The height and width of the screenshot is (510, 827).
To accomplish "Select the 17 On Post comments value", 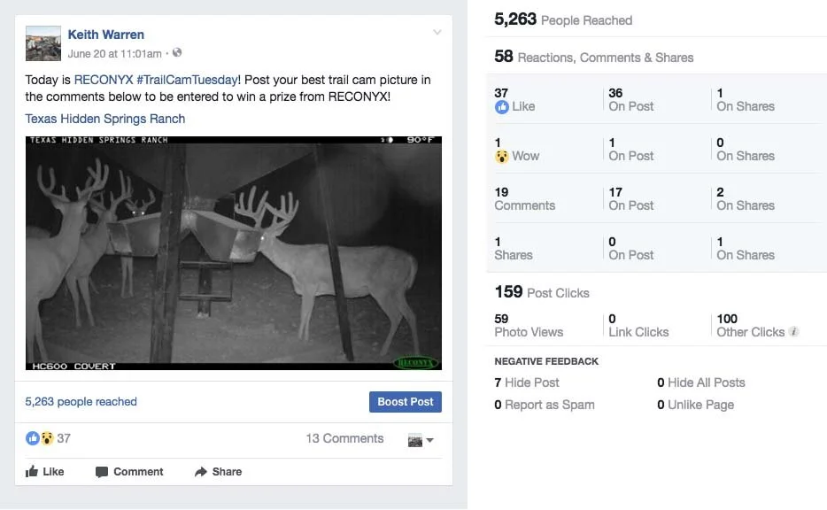I will pyautogui.click(x=630, y=199).
